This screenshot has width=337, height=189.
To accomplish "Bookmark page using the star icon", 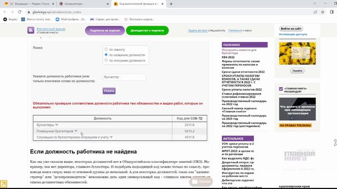I will [323, 12].
